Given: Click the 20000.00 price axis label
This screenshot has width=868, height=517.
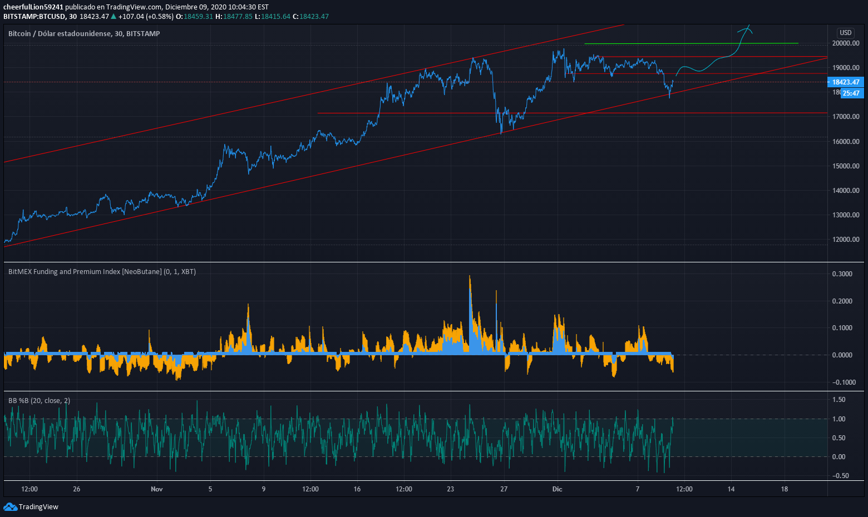Looking at the screenshot, I should coord(846,43).
